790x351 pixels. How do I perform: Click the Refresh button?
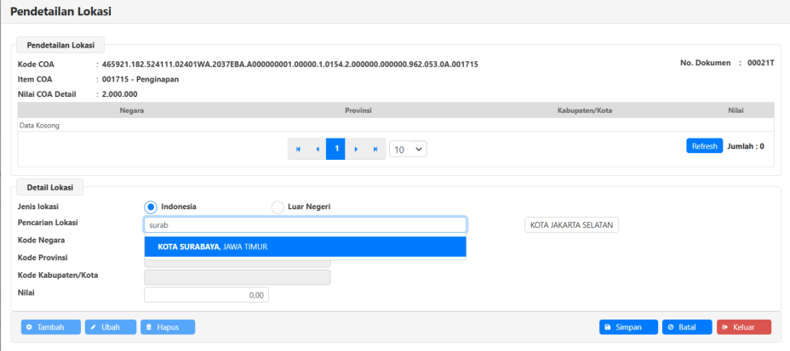coord(704,146)
